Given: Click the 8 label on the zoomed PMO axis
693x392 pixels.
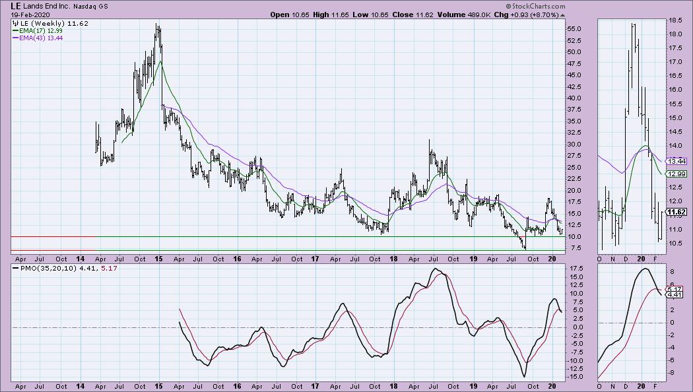Looking at the screenshot, I should pyautogui.click(x=671, y=272).
